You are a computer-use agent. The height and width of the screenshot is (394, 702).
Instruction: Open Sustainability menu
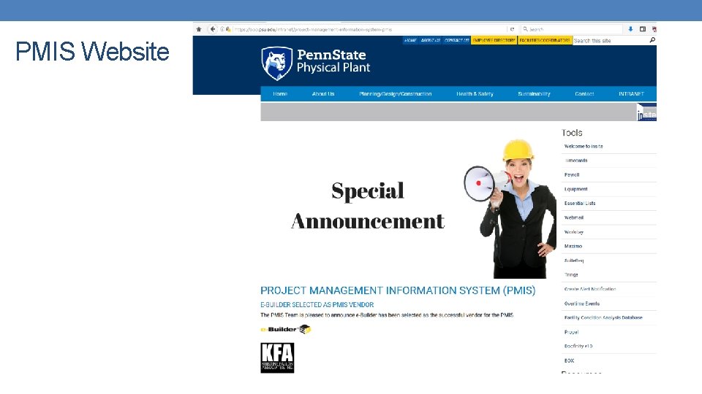point(534,94)
